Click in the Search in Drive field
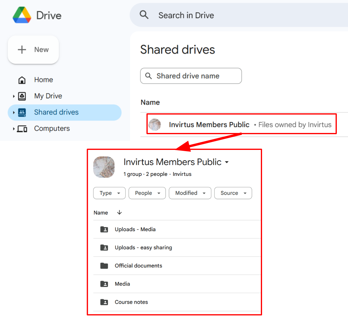This screenshot has width=348, height=317. pos(239,15)
